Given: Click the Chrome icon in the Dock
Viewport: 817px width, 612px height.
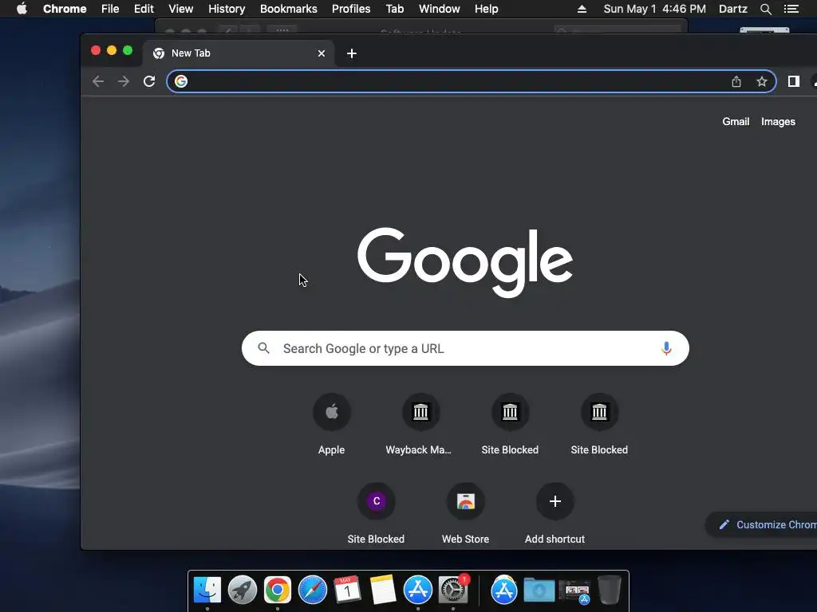Looking at the screenshot, I should click(x=277, y=590).
